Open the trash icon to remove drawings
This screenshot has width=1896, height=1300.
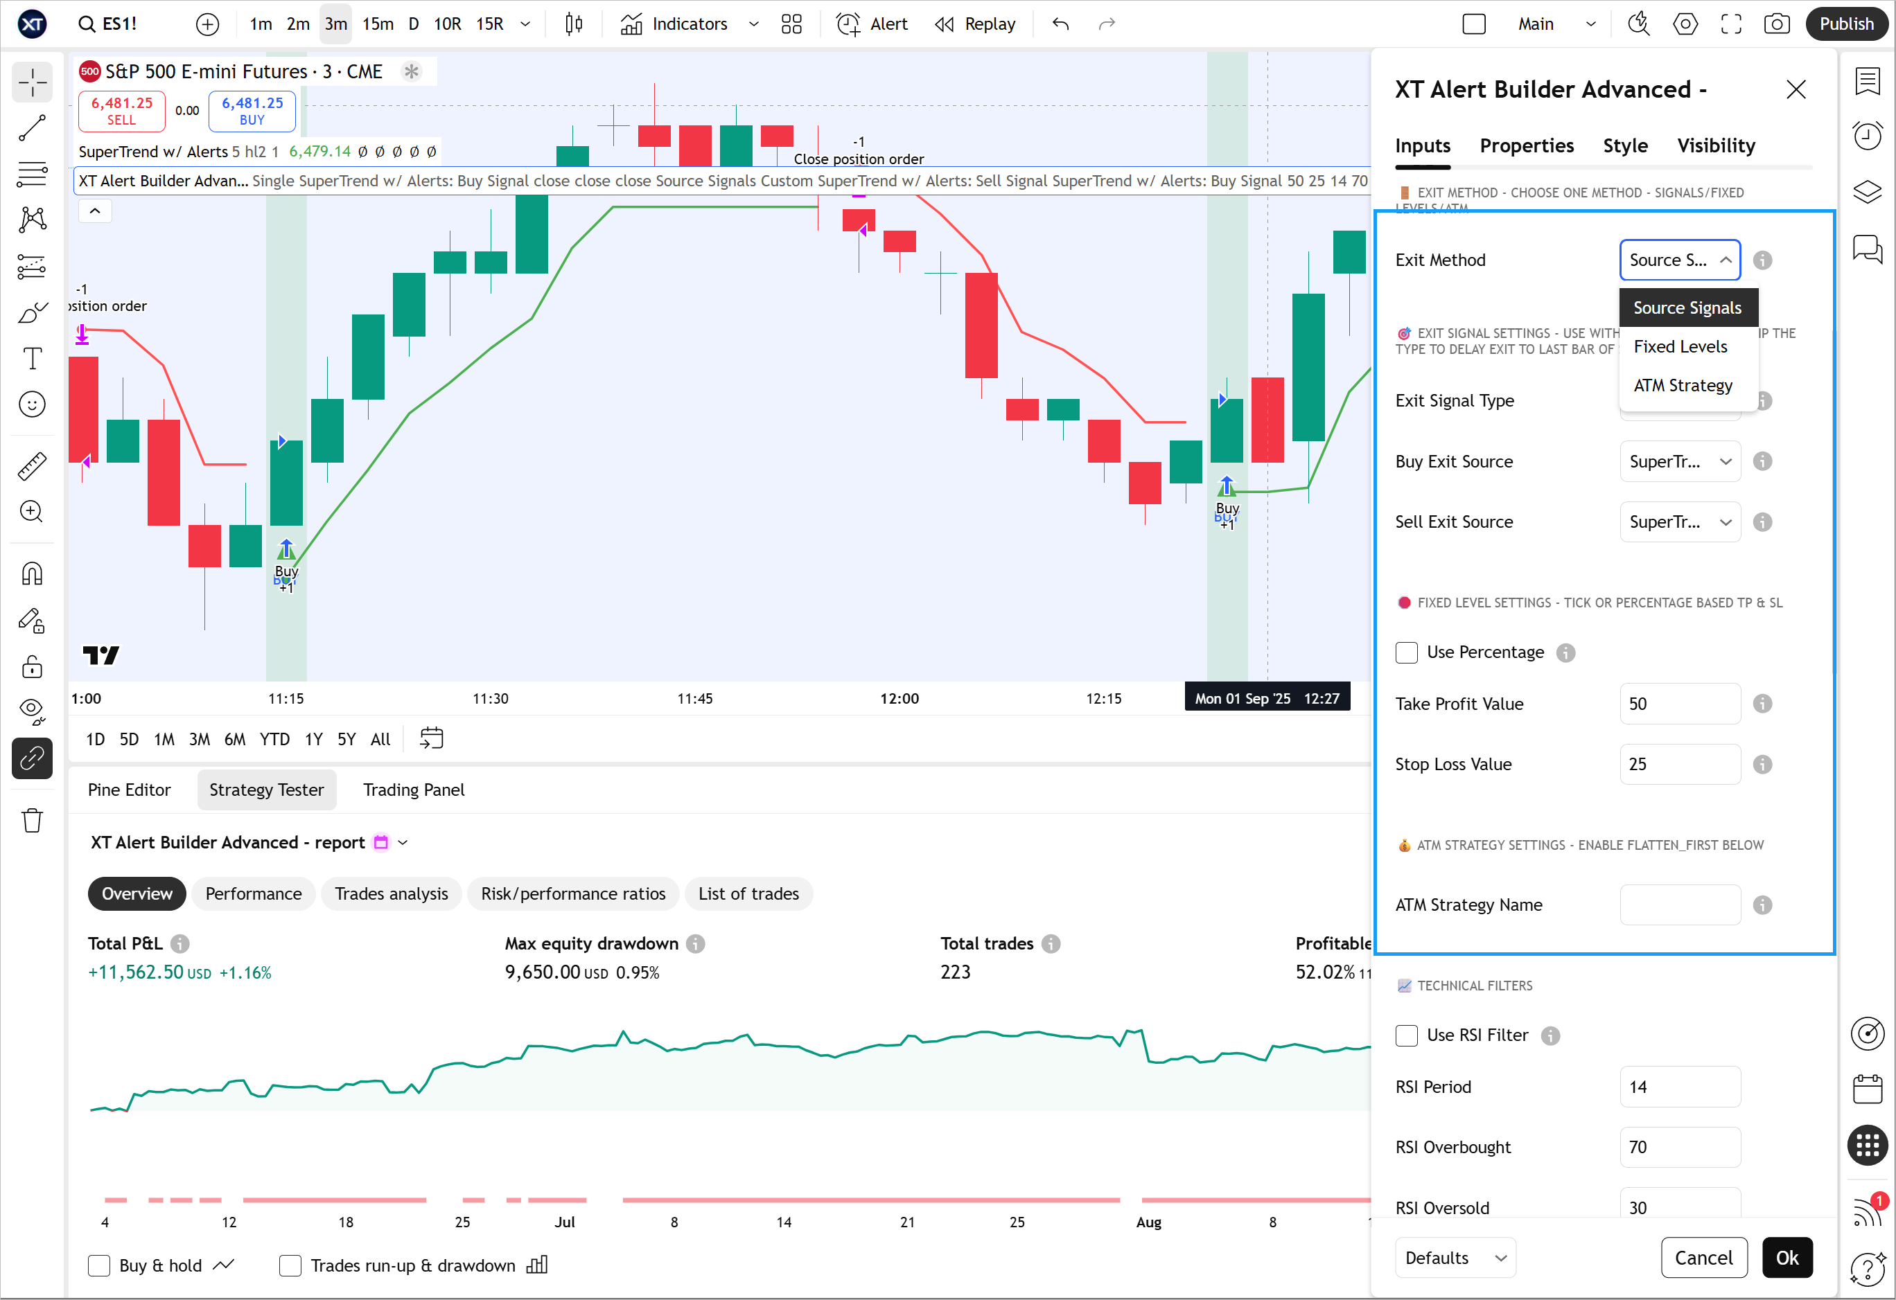(x=32, y=821)
